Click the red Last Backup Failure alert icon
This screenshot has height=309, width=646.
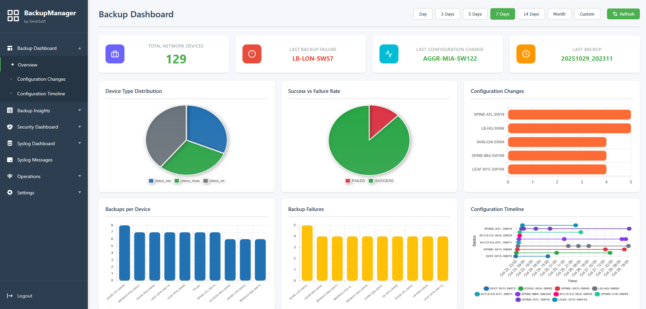(x=252, y=54)
